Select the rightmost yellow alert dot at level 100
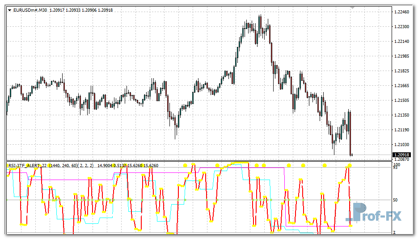 point(350,165)
